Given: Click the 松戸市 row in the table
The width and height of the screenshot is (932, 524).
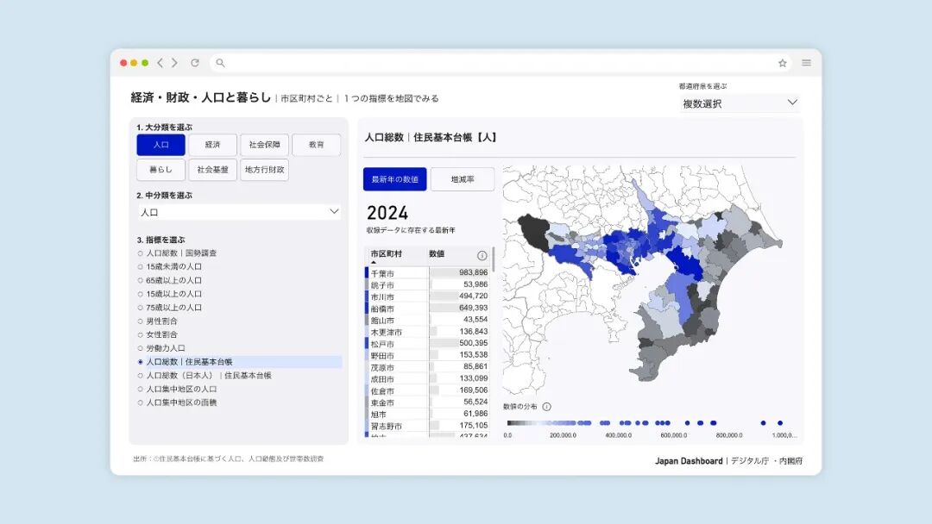Looking at the screenshot, I should coord(427,344).
